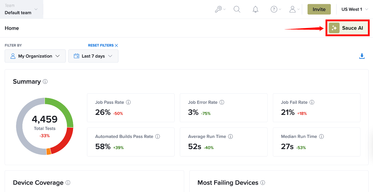The width and height of the screenshot is (373, 192).
Task: Open the My Organization filter dropdown
Action: pos(35,56)
